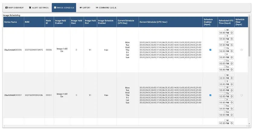253x130 pixels.
Task: Check the W day box for CharlotteMC00007
Action: click(x=225, y=87)
